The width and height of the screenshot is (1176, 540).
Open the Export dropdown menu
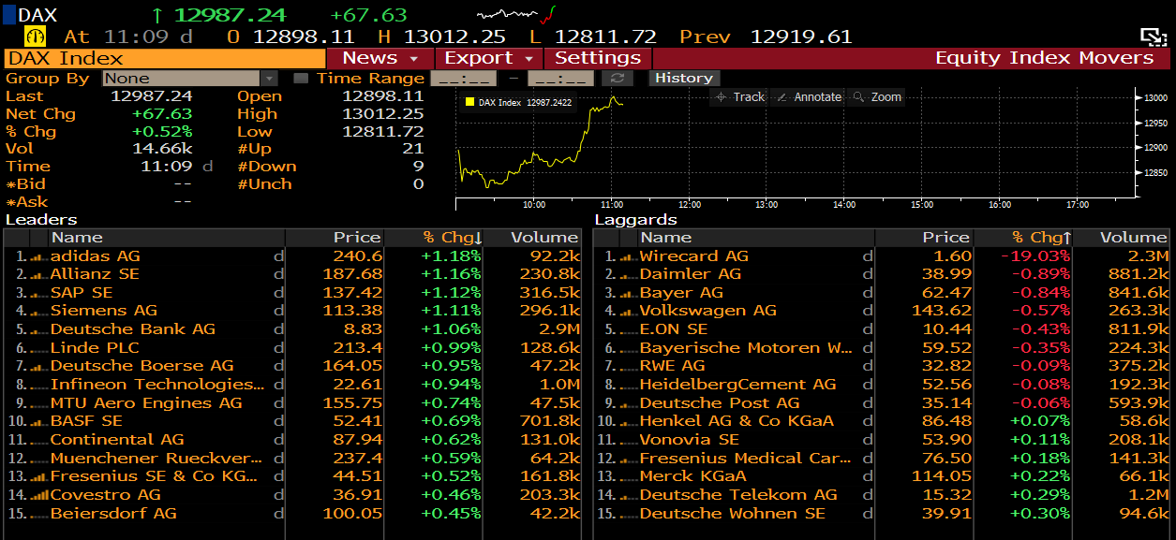tap(487, 58)
